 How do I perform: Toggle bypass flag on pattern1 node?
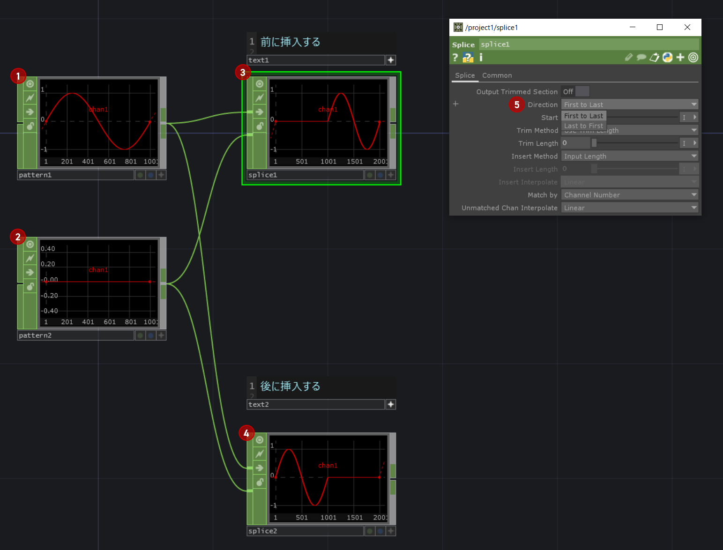coord(30,97)
